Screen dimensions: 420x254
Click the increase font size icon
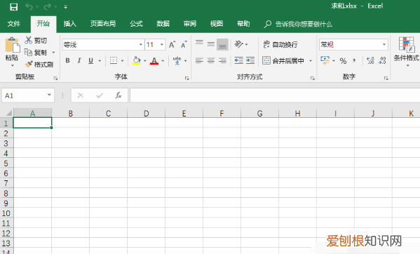click(172, 44)
